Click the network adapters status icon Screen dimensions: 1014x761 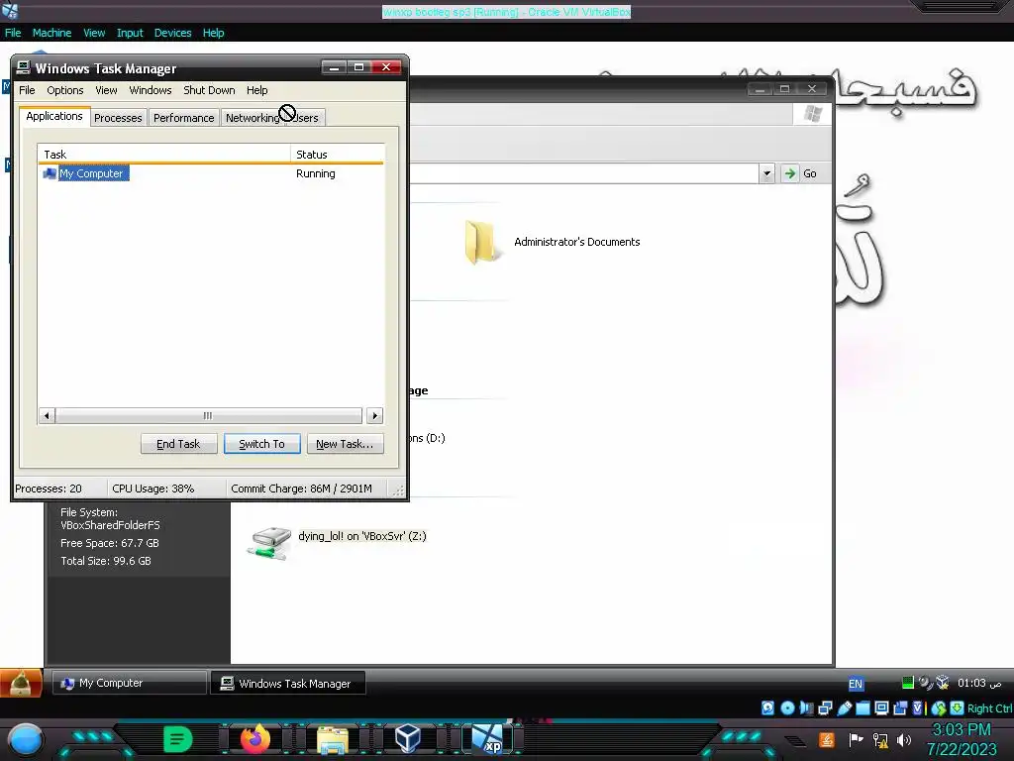825,707
